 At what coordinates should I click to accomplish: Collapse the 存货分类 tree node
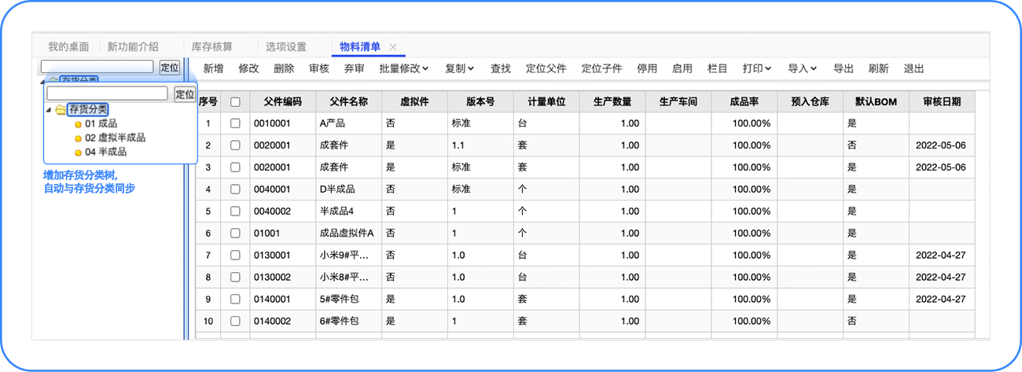point(50,109)
